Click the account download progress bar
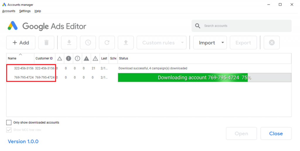The width and height of the screenshot is (300, 151). pos(204,78)
